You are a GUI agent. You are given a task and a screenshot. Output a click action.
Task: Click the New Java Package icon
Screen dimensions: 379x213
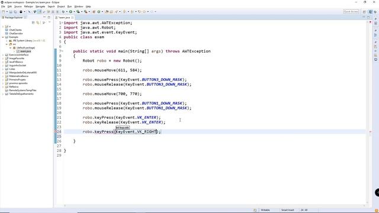(x=94, y=12)
